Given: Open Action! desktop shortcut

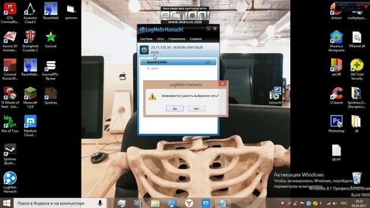Looking at the screenshot, I should click(x=336, y=12).
